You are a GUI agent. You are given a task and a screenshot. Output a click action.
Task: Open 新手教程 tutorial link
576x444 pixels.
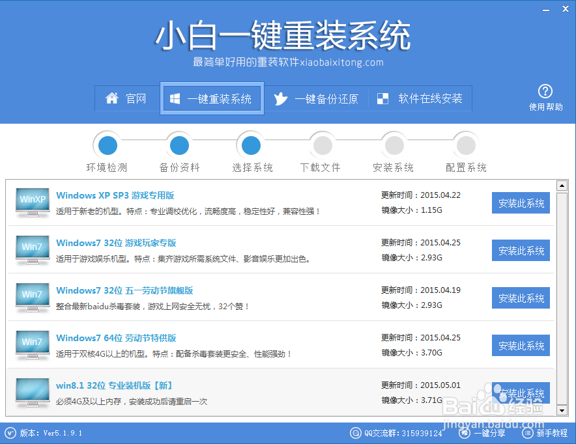point(552,433)
